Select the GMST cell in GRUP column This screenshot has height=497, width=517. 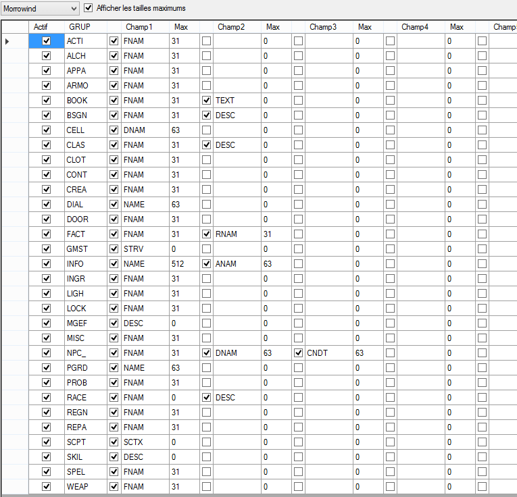(x=84, y=249)
